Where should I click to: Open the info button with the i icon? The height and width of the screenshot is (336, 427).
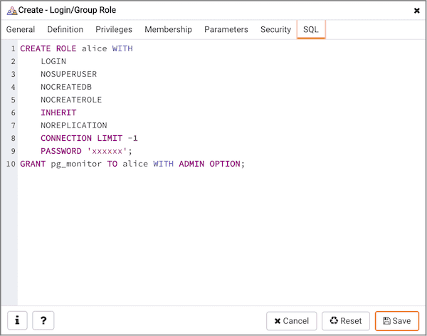coord(17,321)
